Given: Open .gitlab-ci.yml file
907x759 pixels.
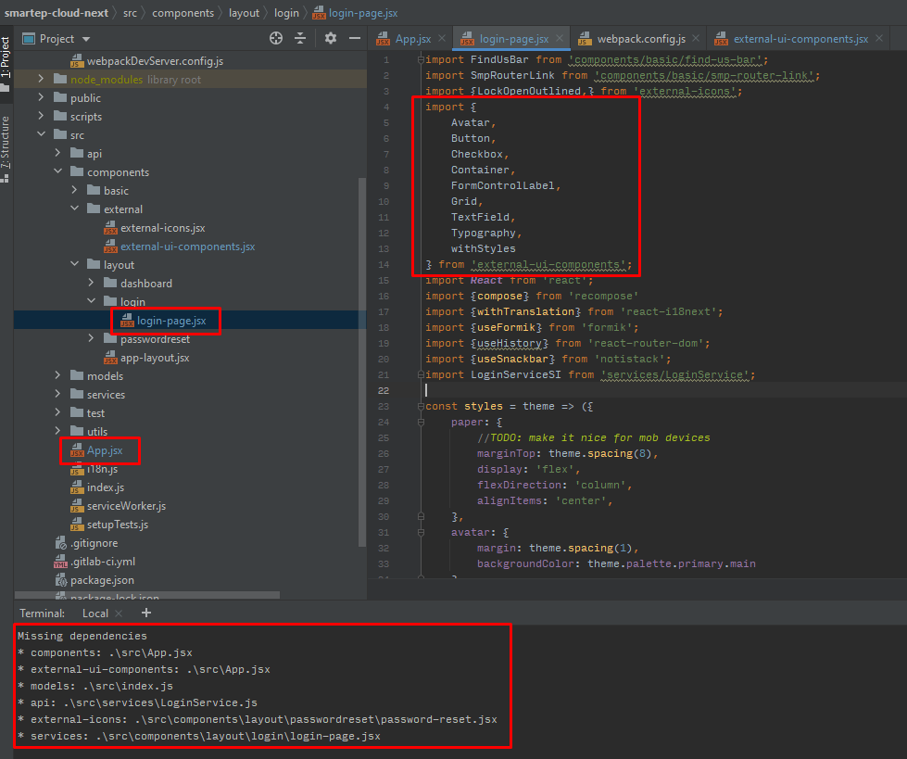Looking at the screenshot, I should click(x=103, y=562).
